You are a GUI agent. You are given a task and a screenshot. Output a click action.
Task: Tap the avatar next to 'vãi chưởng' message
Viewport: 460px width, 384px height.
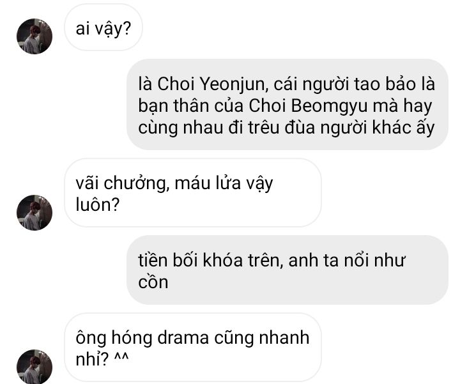point(34,213)
